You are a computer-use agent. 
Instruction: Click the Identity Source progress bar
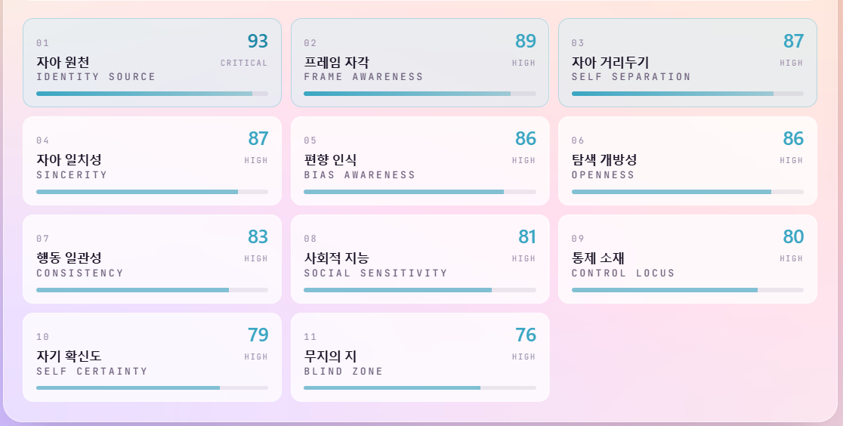coord(152,94)
